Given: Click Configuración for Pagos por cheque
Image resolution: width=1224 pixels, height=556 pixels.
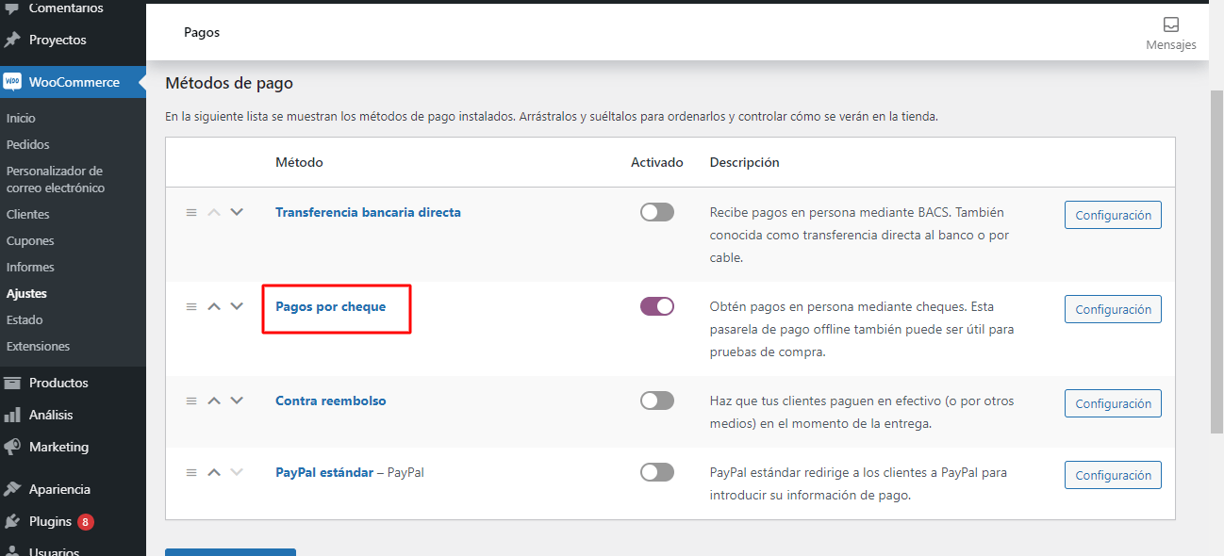Looking at the screenshot, I should (1113, 309).
